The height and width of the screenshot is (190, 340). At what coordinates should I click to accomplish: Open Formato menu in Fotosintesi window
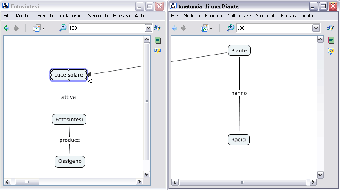coord(46,16)
